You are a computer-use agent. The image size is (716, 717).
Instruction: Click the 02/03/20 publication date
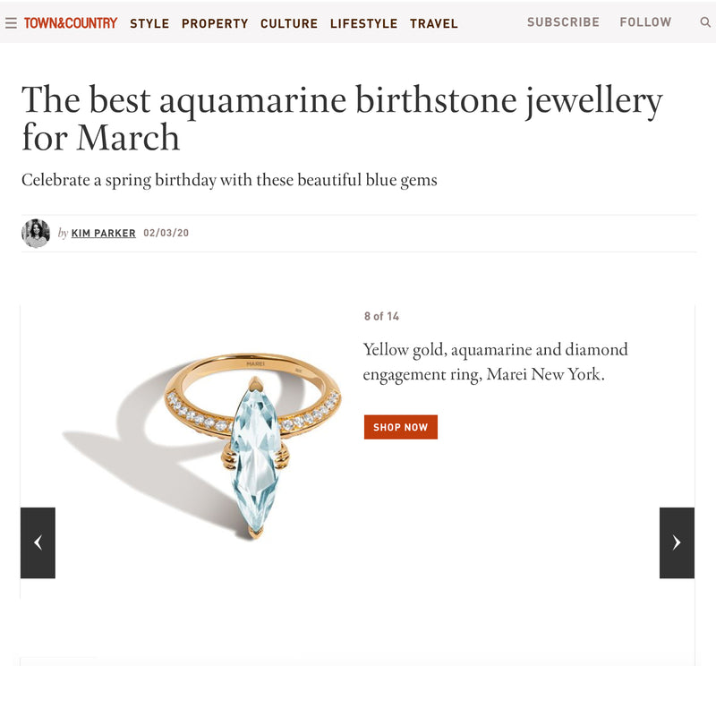coord(166,234)
